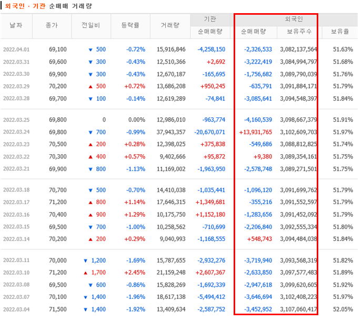Click holding ratio 52.05%
The image size is (363, 321).
[343, 309]
